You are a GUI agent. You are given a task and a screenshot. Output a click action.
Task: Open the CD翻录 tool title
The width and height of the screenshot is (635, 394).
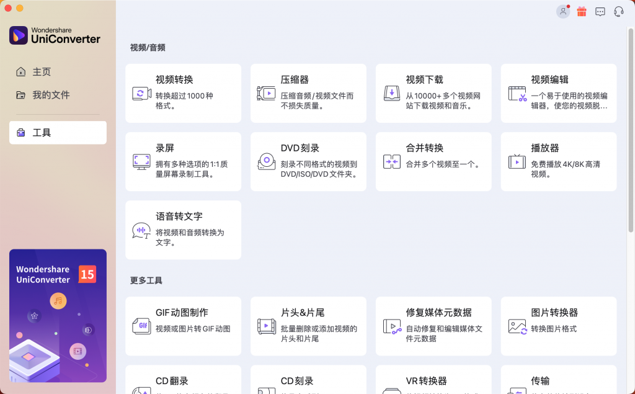(x=172, y=381)
